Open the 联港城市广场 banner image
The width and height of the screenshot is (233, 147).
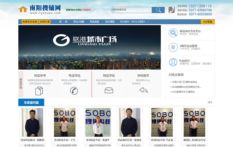click(89, 47)
